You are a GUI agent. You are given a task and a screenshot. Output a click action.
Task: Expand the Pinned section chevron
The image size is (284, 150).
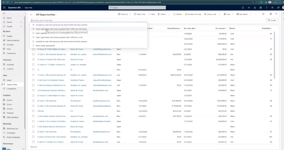(x=21, y=26)
